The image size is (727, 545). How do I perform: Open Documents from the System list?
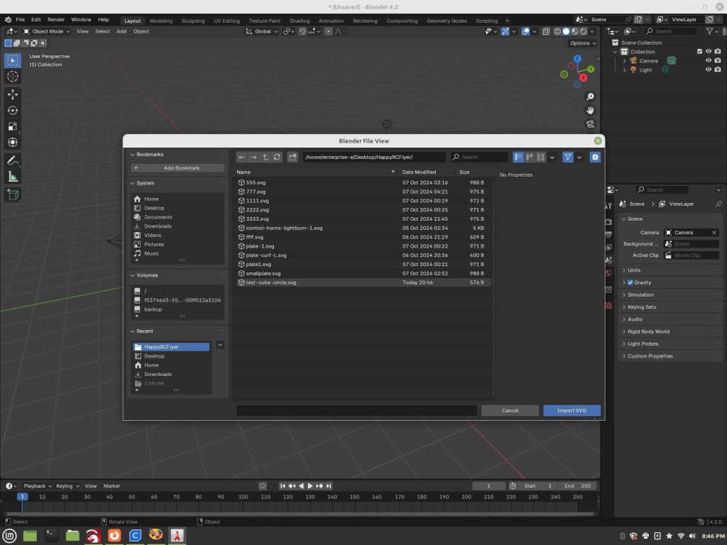[x=158, y=217]
